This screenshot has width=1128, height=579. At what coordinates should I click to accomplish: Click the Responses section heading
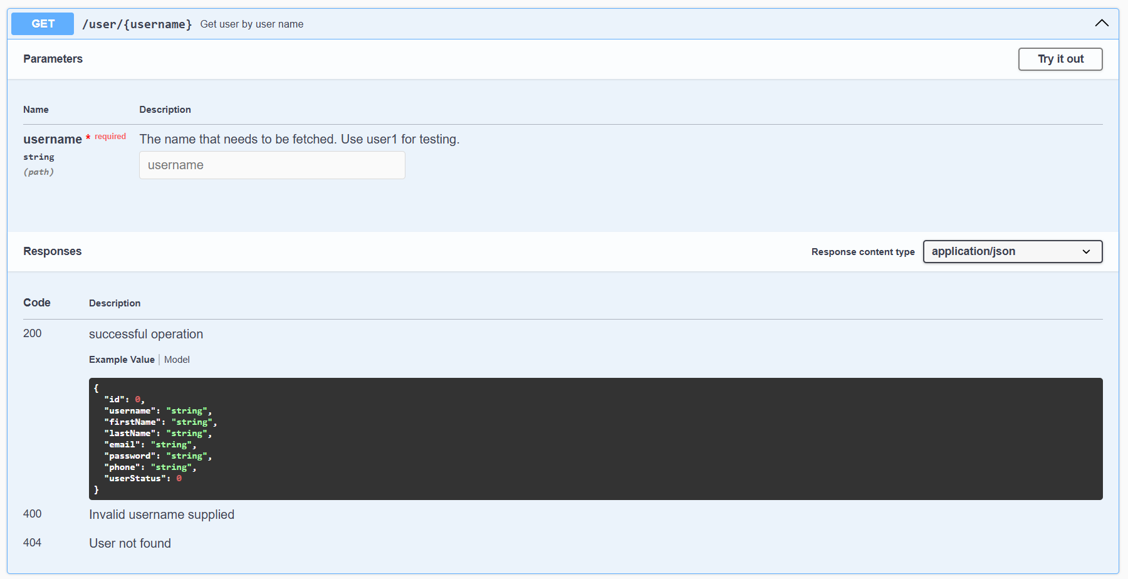(53, 251)
